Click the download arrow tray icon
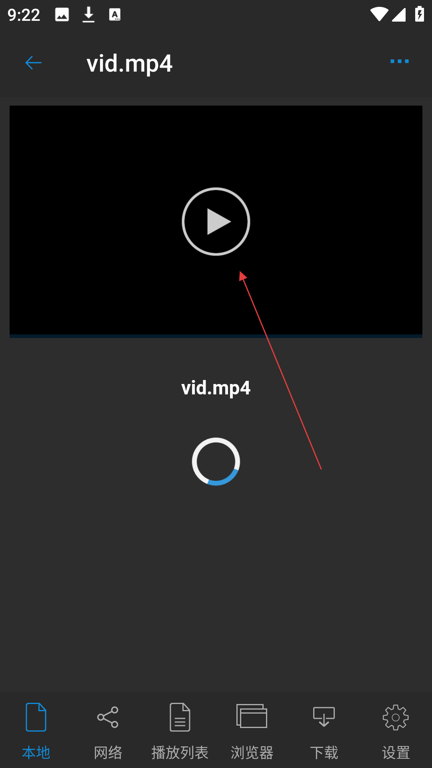The image size is (432, 768). [324, 716]
